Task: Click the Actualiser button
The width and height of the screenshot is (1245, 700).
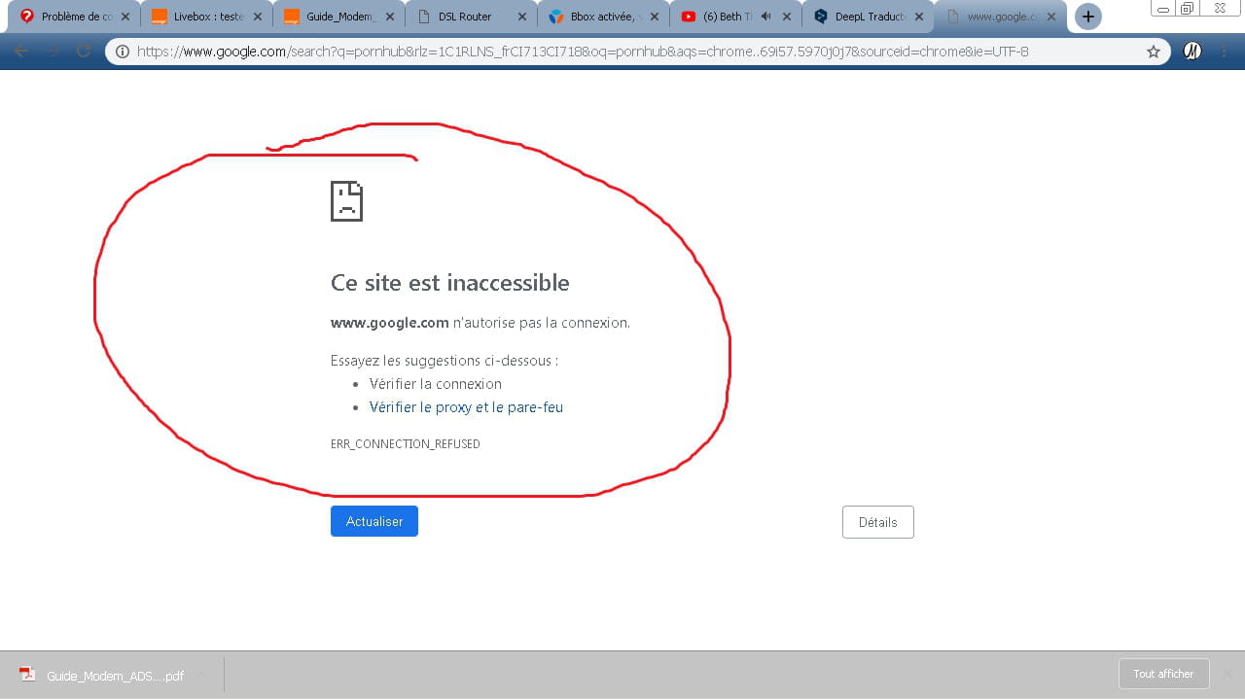Action: [373, 521]
